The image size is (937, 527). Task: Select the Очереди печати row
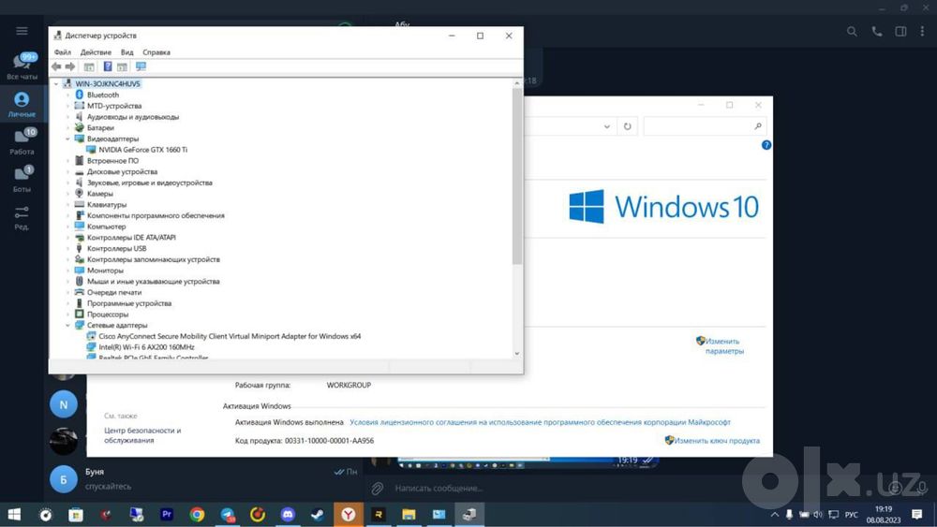(x=114, y=292)
